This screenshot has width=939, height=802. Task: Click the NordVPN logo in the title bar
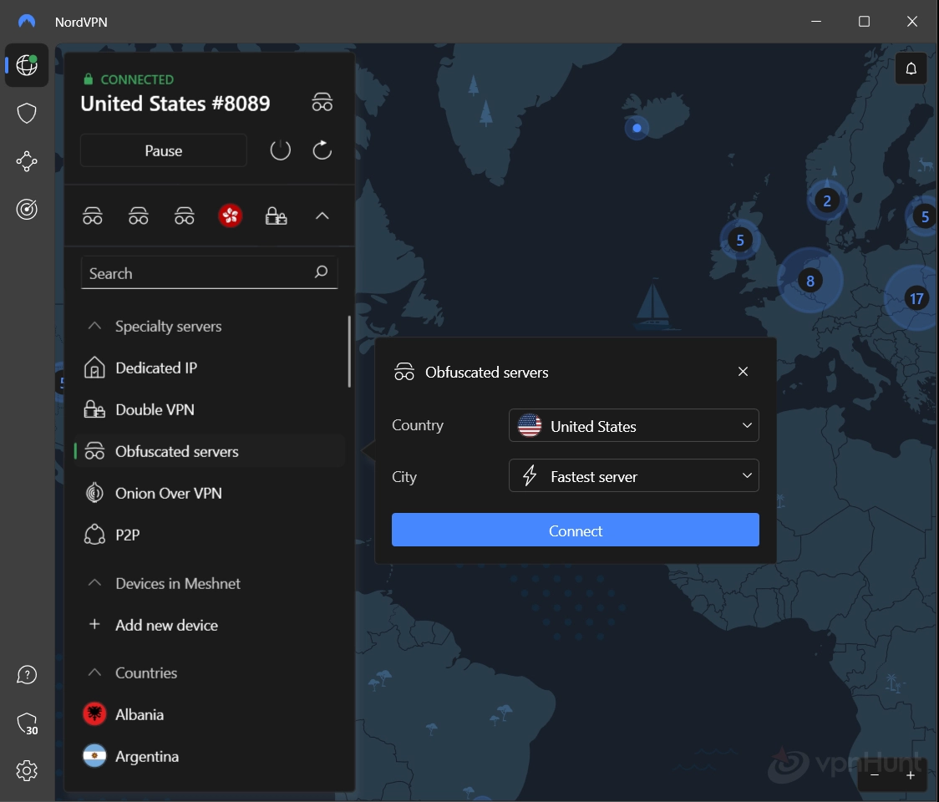27,22
